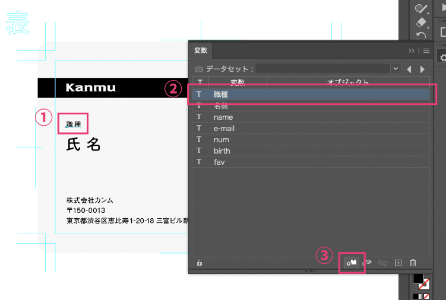Select the Eraser tool in toolbar

pyautogui.click(x=421, y=23)
